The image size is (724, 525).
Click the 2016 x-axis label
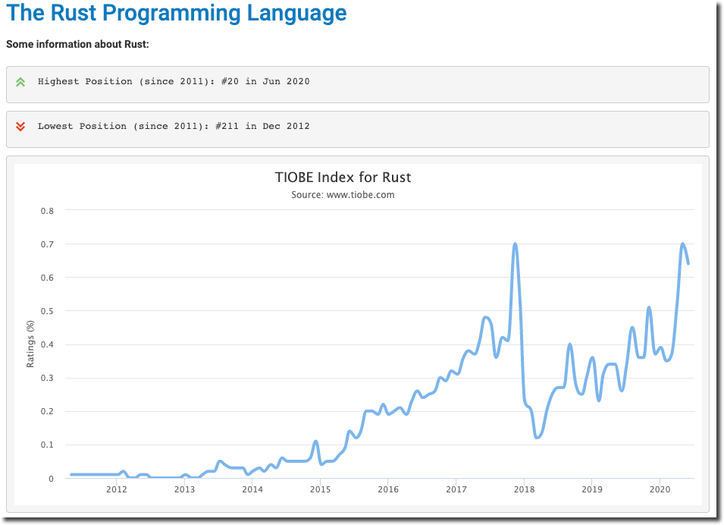(388, 489)
